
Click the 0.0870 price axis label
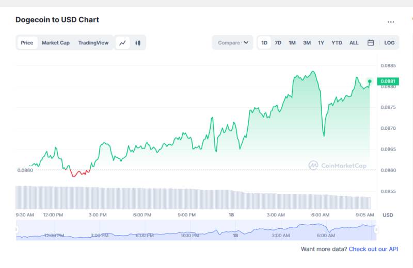388,128
